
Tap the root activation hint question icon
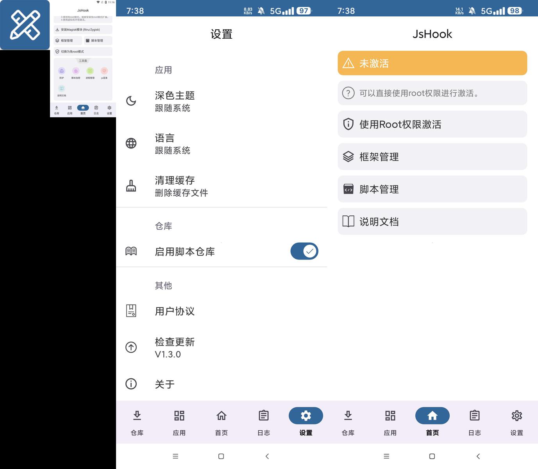click(348, 93)
